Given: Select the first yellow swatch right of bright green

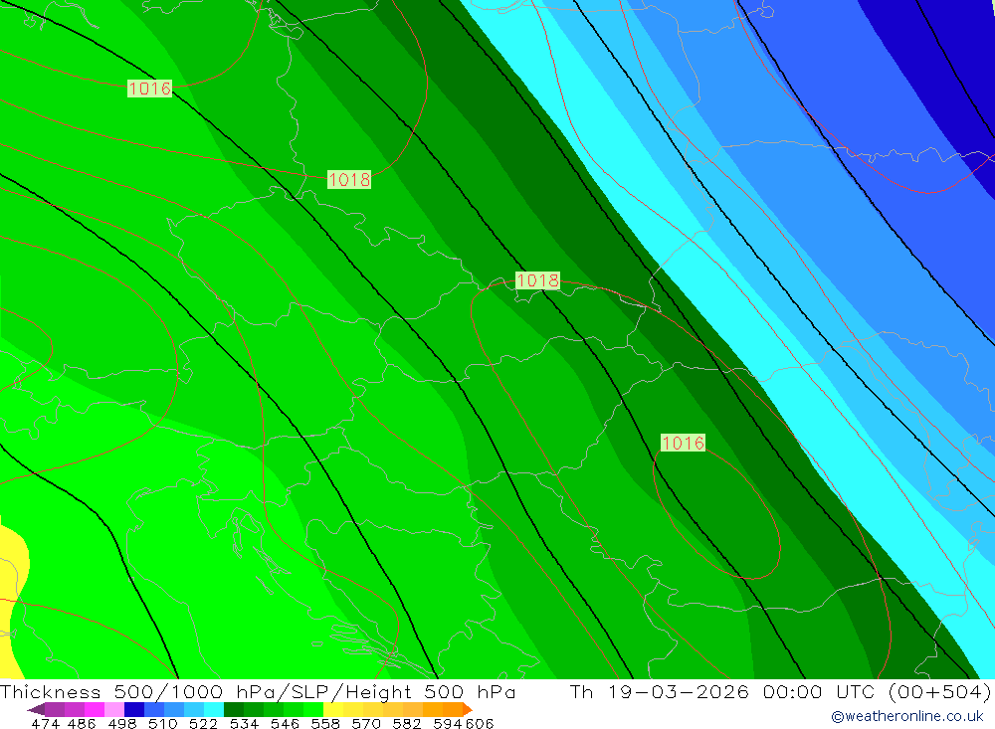Looking at the screenshot, I should [333, 709].
